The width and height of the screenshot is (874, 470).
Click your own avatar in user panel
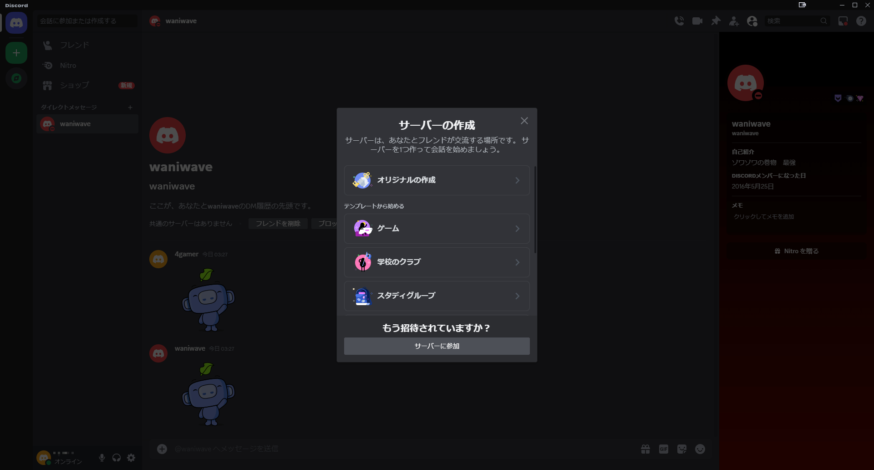[44, 458]
